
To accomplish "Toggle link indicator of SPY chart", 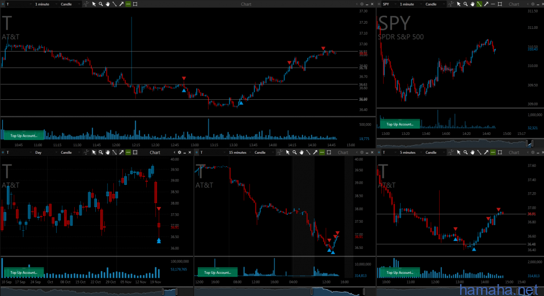I will (379, 4).
